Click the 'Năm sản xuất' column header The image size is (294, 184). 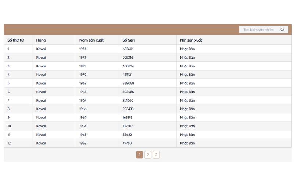(x=91, y=40)
